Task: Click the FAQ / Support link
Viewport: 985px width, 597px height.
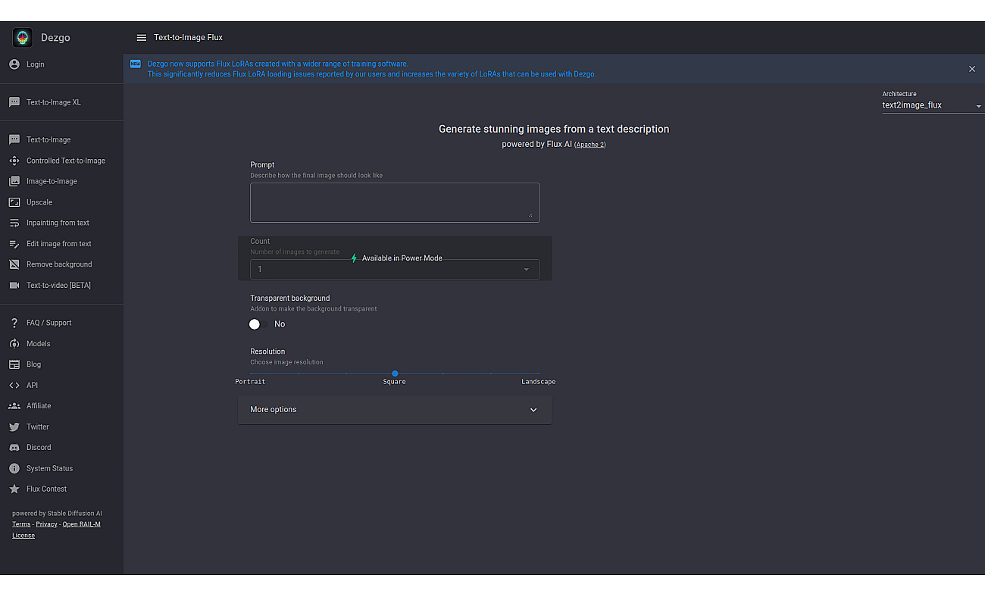Action: pos(48,323)
